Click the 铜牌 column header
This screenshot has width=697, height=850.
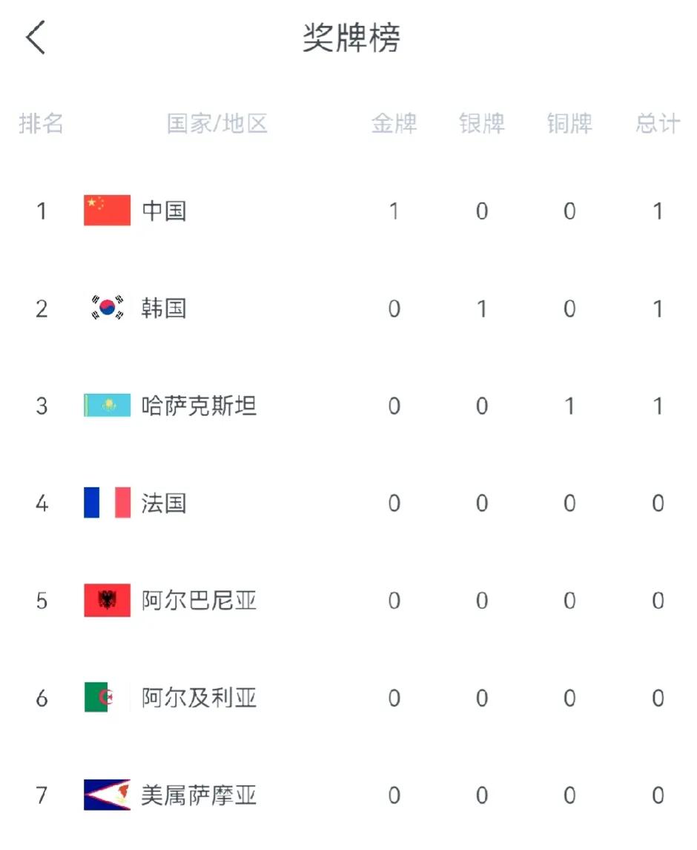click(569, 125)
